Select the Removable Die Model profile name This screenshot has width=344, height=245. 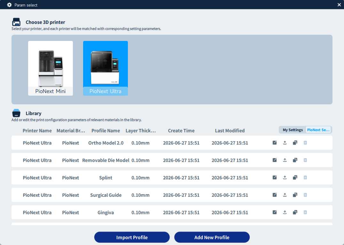click(106, 160)
